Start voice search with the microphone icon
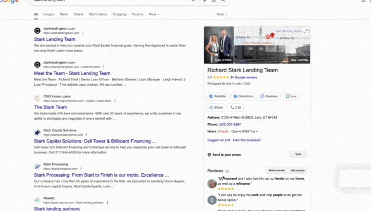Screen dimensions: 371x211 click(x=204, y=1)
